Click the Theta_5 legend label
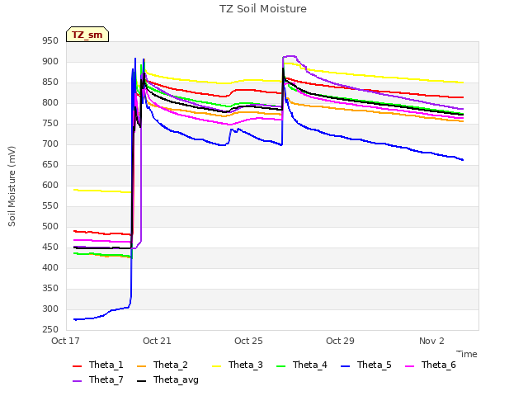This screenshot has width=528, height=396. [374, 365]
